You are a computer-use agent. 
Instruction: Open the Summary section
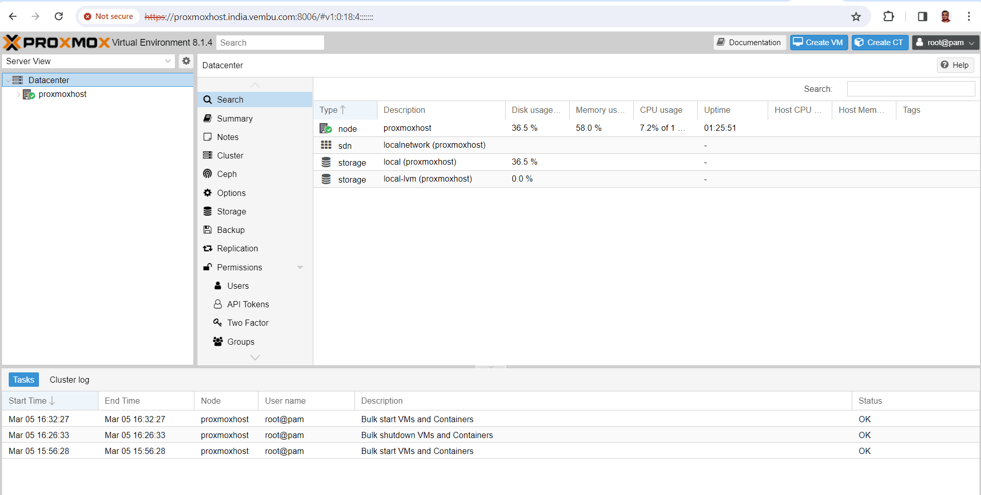[x=255, y=118]
